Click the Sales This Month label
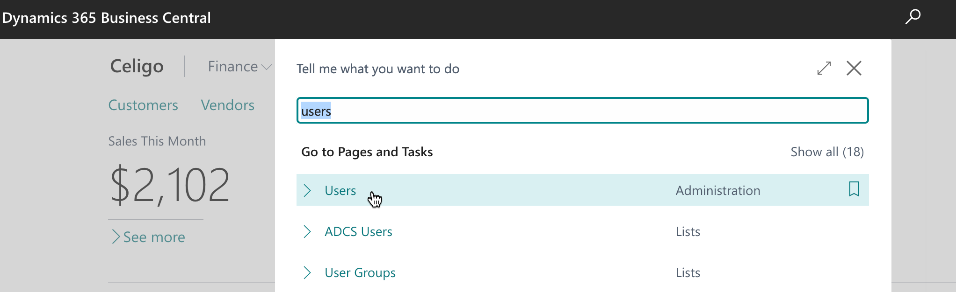956x292 pixels. (157, 141)
